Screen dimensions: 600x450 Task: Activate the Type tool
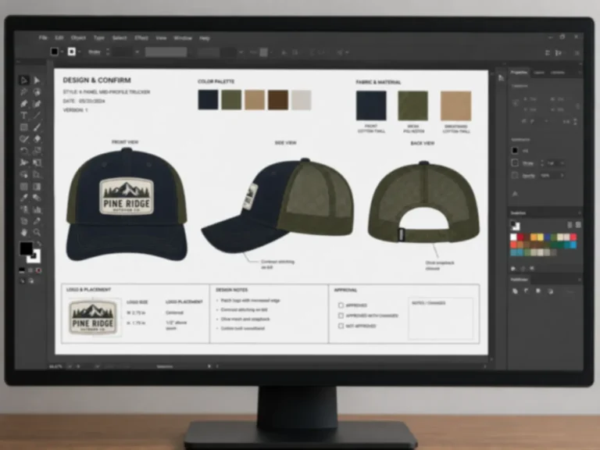tap(23, 116)
